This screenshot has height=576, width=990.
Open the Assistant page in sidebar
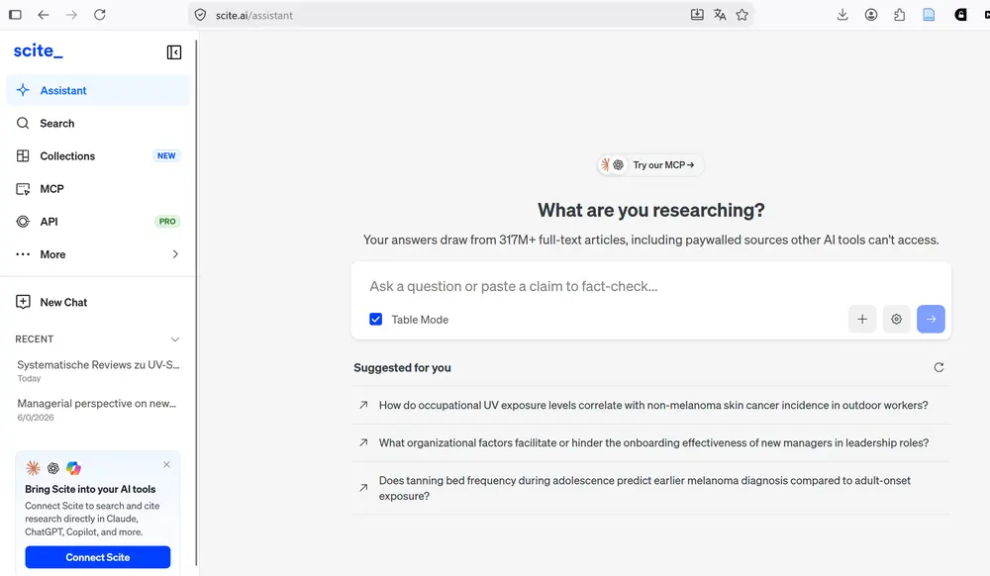(98, 90)
